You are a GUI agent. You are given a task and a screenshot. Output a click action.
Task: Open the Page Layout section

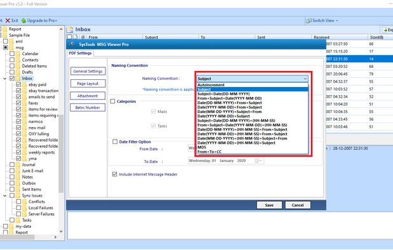pos(88,84)
